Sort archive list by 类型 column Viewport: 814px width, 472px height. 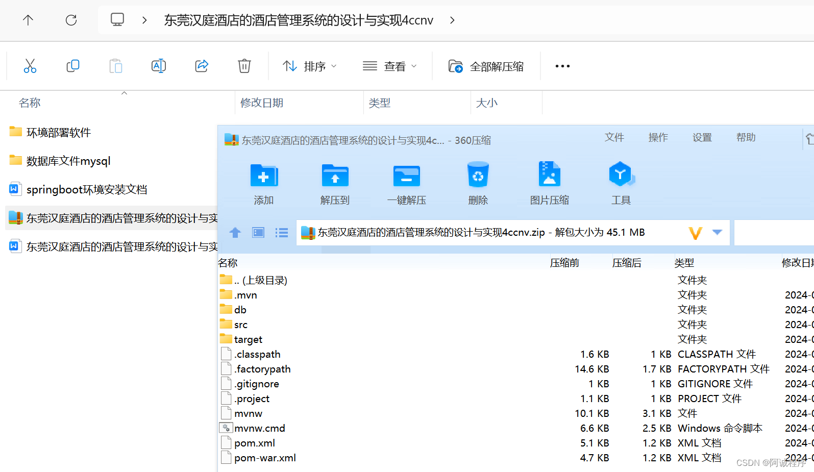[x=684, y=263]
